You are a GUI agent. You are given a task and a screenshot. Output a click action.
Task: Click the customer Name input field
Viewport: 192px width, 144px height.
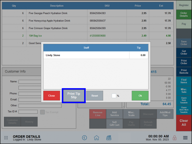(x=29, y=82)
